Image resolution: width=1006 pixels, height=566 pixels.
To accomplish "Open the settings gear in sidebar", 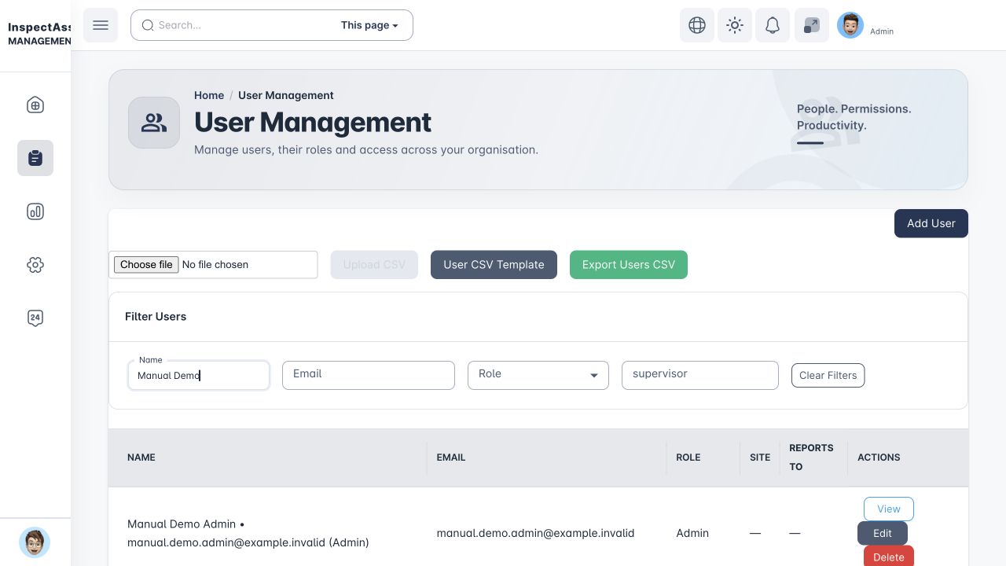I will pyautogui.click(x=35, y=265).
